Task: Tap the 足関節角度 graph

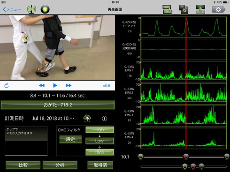Action: [184, 50]
